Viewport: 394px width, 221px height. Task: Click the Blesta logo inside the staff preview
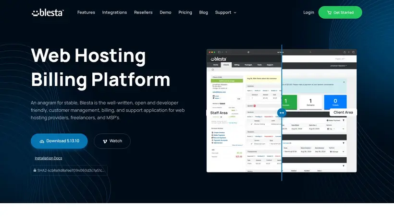[219, 59]
